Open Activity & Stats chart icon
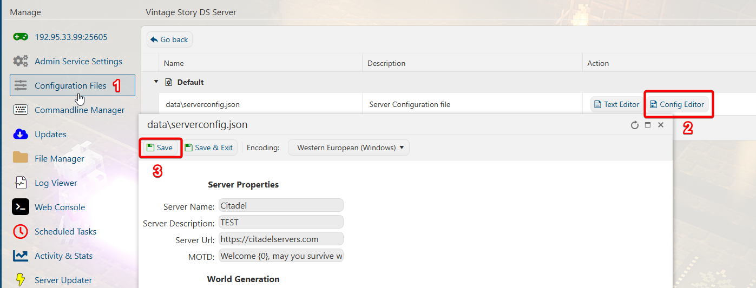 [x=21, y=256]
